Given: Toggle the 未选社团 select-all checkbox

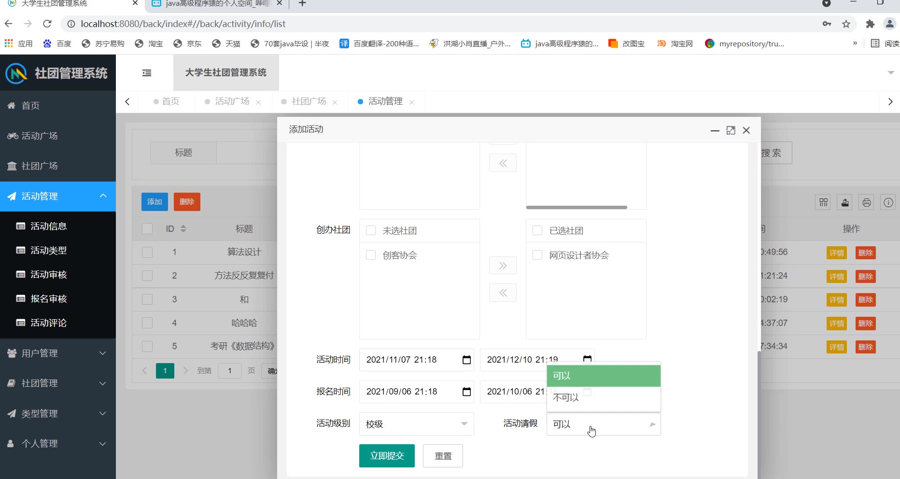Looking at the screenshot, I should click(371, 230).
